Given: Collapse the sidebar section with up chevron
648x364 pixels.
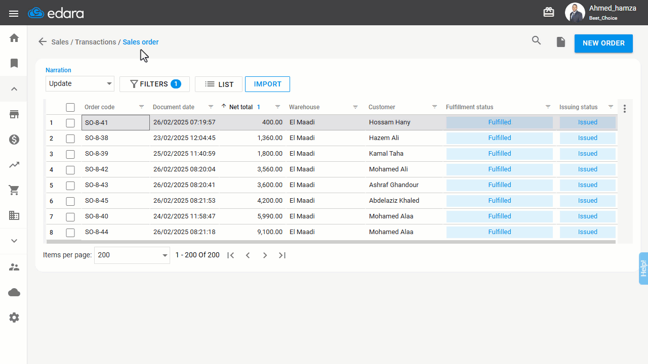Looking at the screenshot, I should pyautogui.click(x=14, y=89).
